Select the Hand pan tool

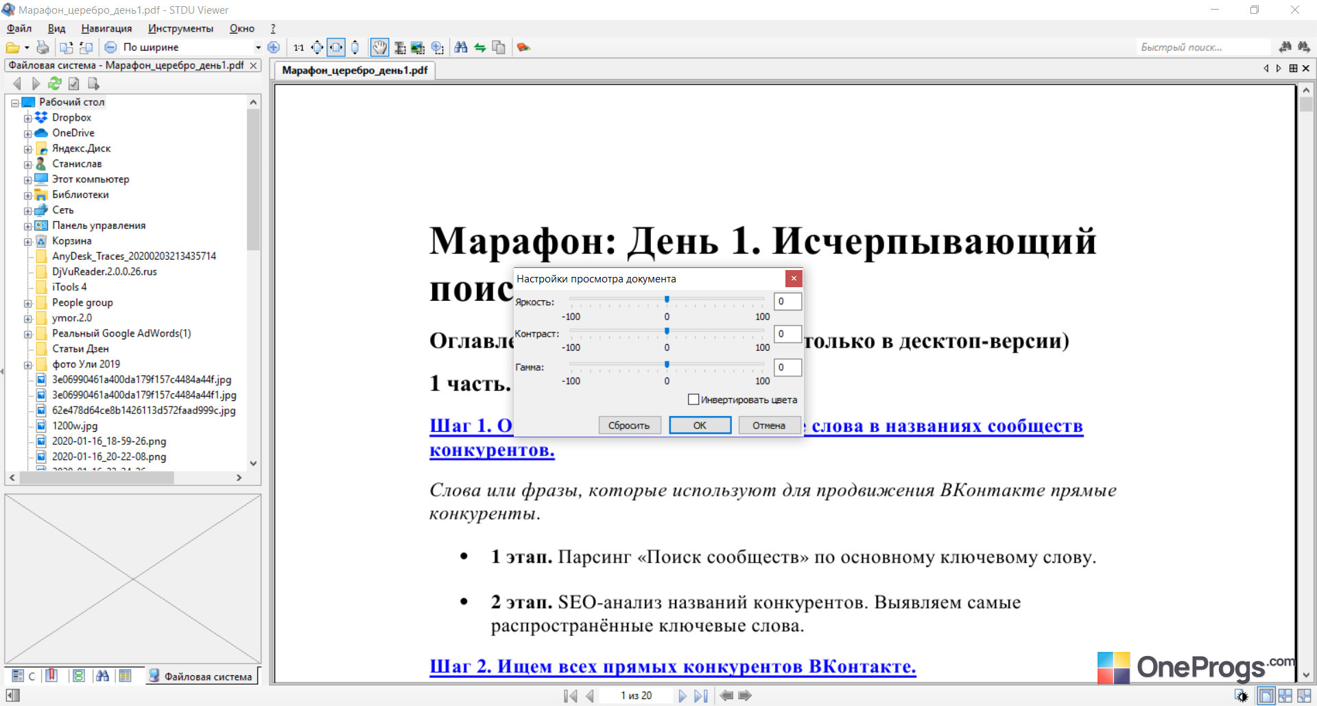tap(379, 47)
